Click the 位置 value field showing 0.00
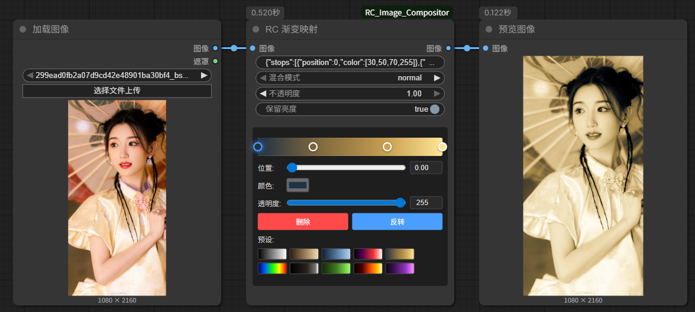The image size is (695, 312). point(426,168)
